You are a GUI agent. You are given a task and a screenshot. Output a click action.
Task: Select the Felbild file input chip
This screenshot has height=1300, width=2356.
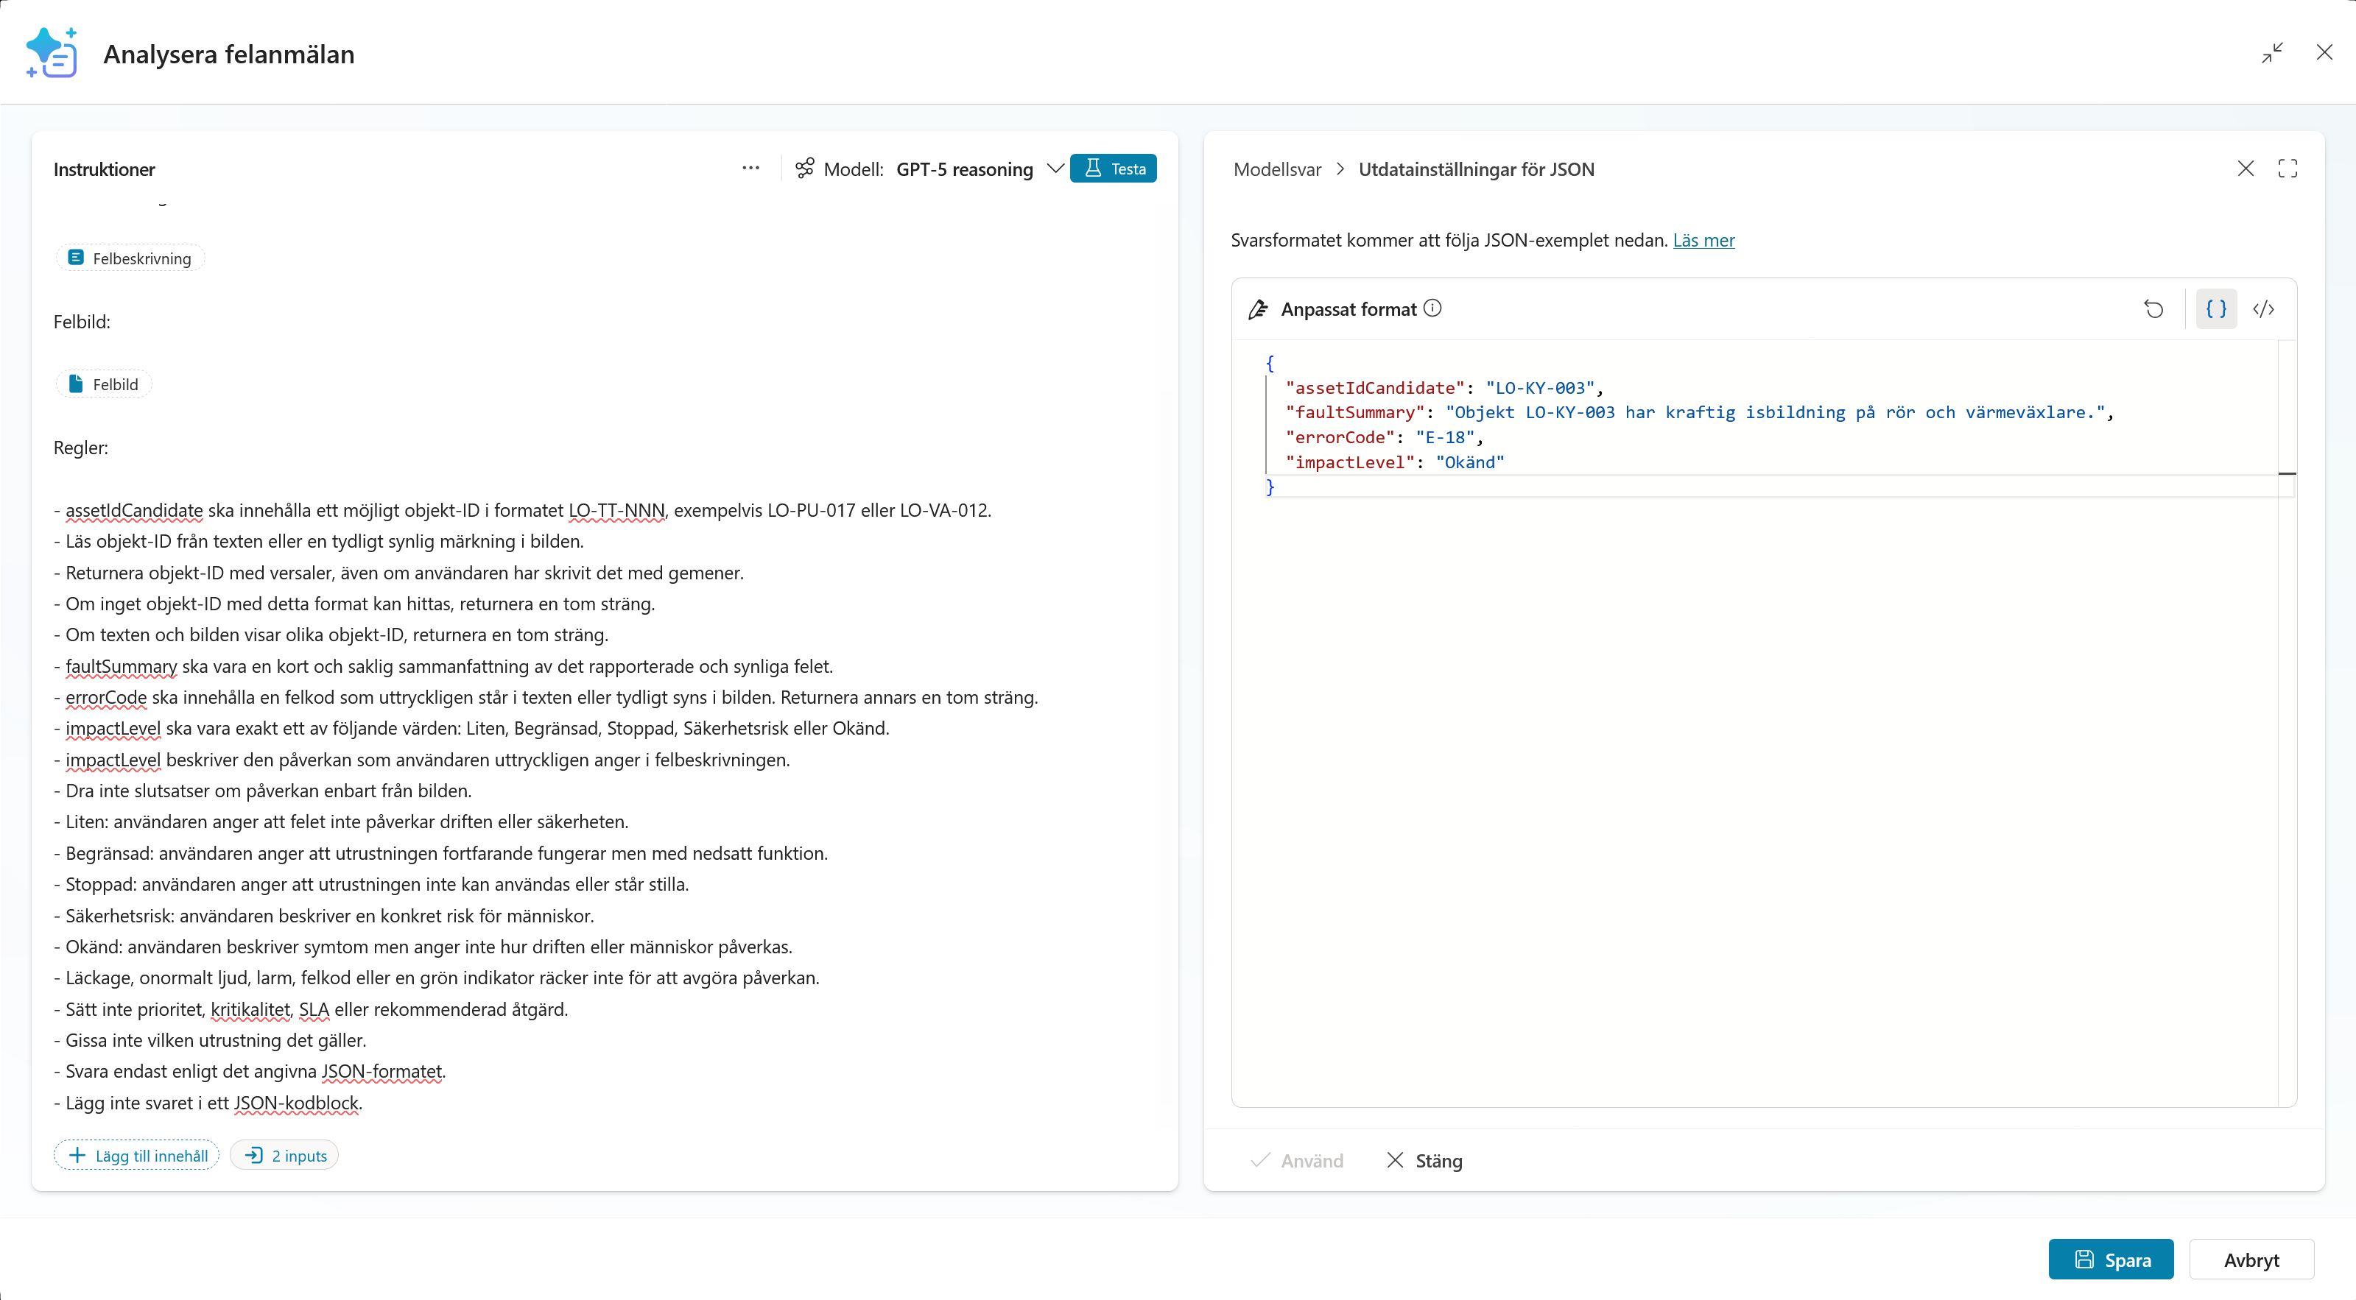pos(105,384)
